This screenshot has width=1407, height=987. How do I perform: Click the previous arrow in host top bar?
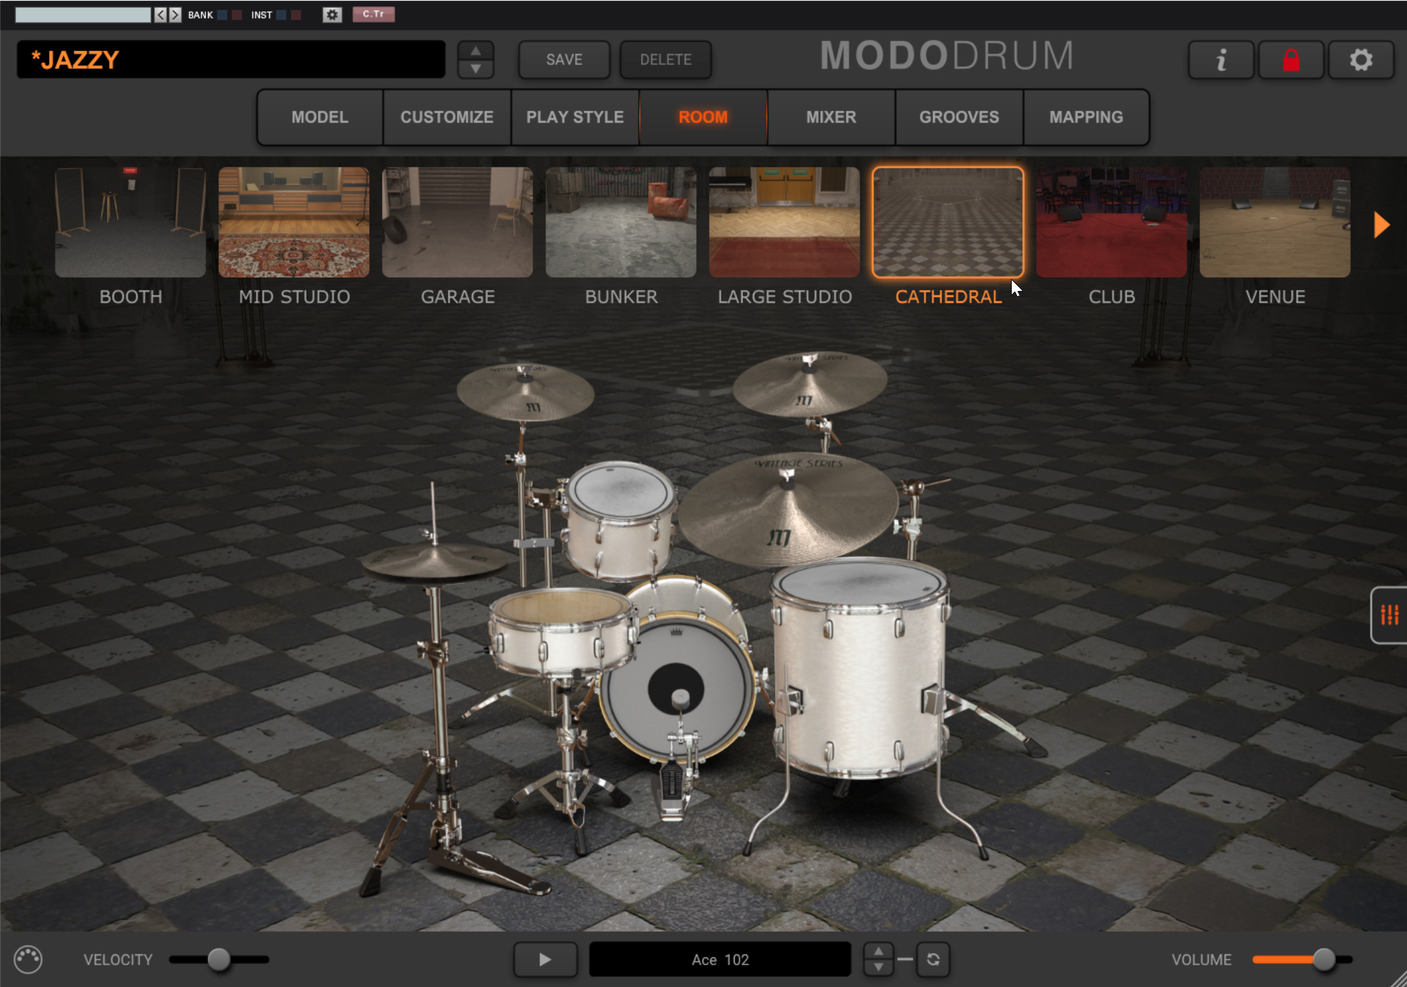pyautogui.click(x=161, y=14)
